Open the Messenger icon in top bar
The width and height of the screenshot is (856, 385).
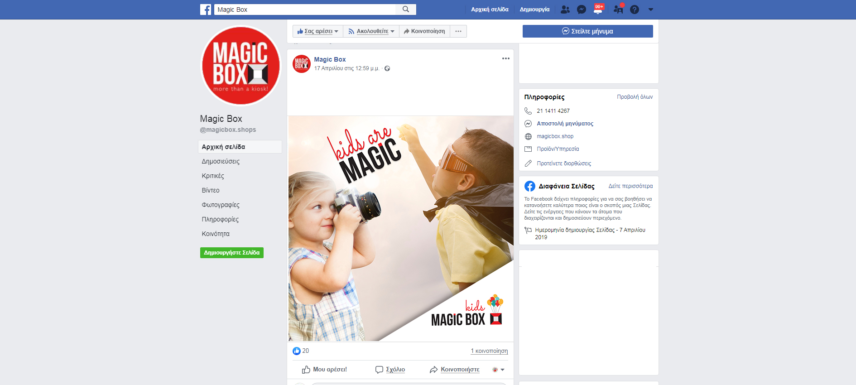point(582,10)
